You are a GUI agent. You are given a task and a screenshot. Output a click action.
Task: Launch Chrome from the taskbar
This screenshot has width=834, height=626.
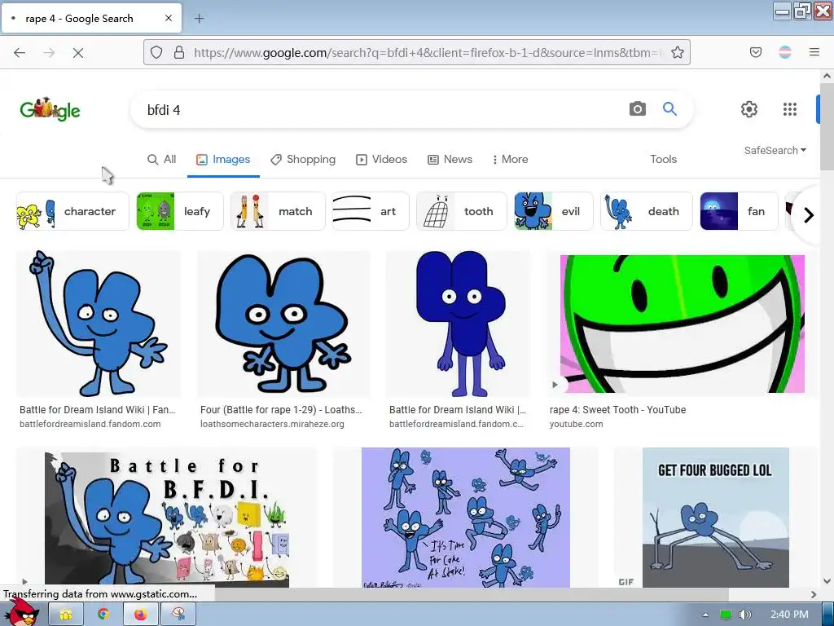(x=103, y=615)
